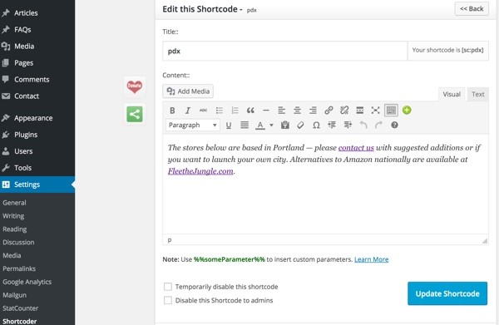Switch to the Visual editor tab

[452, 94]
